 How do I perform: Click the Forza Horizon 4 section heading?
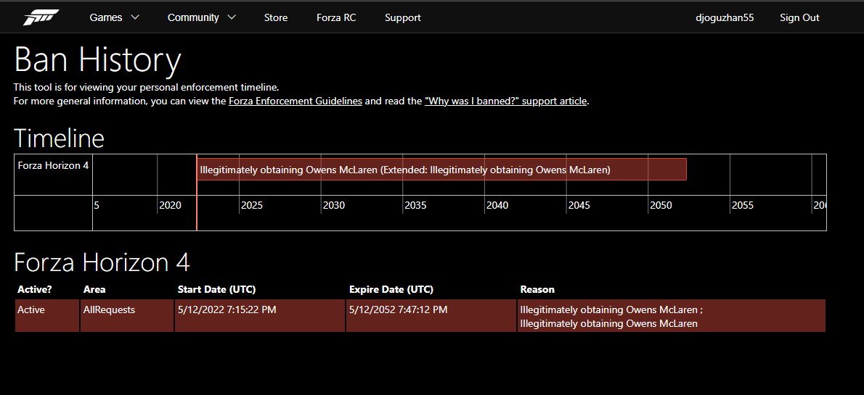(102, 262)
